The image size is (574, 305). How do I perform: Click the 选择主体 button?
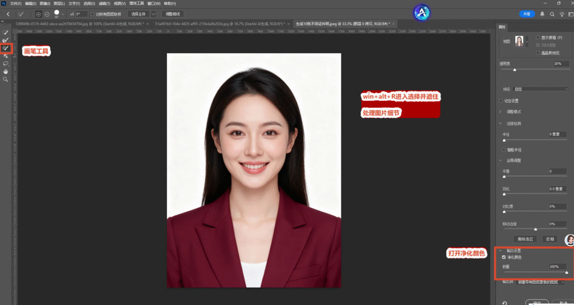click(139, 14)
